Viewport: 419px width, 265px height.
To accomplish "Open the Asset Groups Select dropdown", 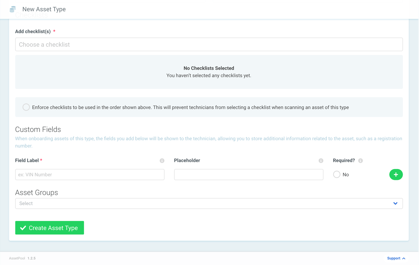I will pos(209,204).
